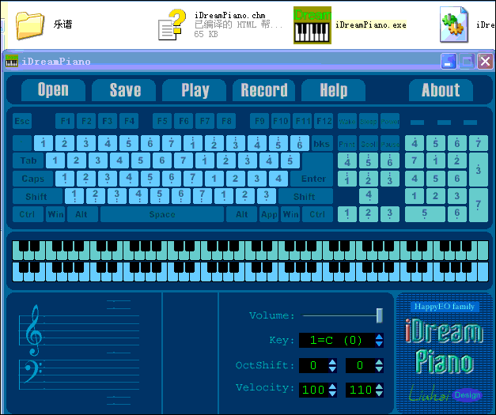496x415 pixels.
Task: Select the iDreamPiano.chm help file icon
Action: click(x=172, y=25)
